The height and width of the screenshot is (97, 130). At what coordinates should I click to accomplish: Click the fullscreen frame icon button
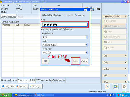click(x=116, y=86)
